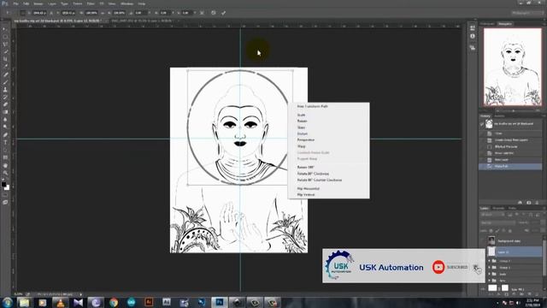Select the Zoom tool
Image resolution: width=547 pixels, height=308 pixels.
point(5,173)
